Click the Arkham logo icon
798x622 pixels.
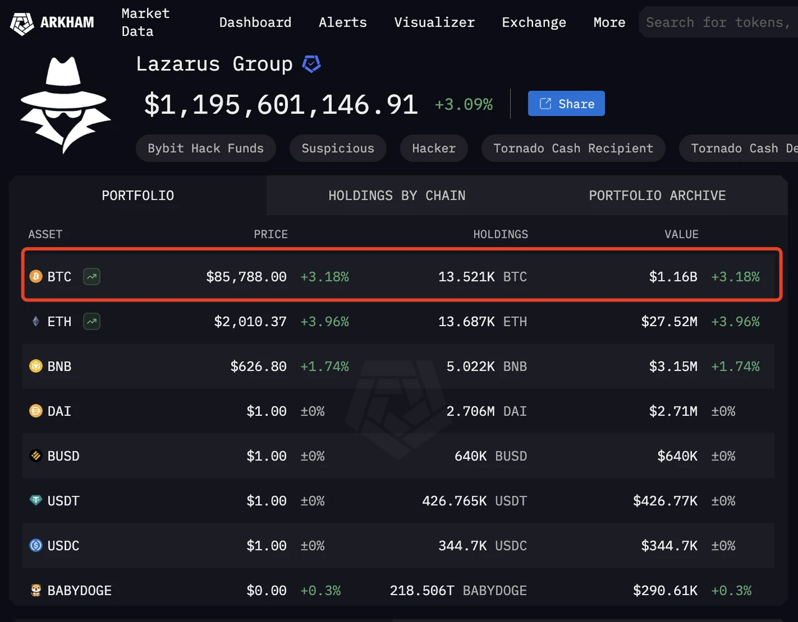pyautogui.click(x=22, y=23)
